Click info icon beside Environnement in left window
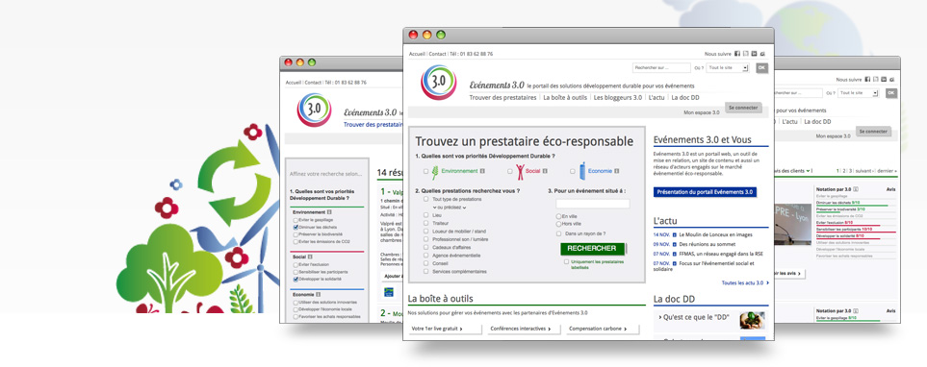Screen dimensions: 927x367 pos(329,211)
